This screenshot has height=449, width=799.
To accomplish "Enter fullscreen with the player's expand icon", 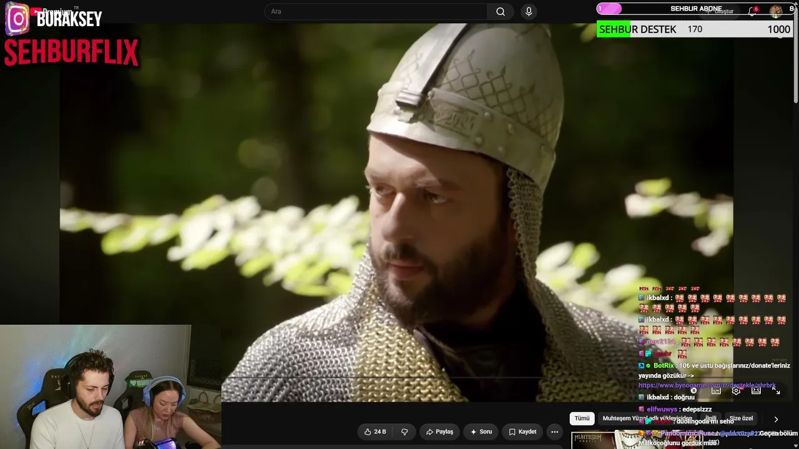I will click(x=776, y=391).
